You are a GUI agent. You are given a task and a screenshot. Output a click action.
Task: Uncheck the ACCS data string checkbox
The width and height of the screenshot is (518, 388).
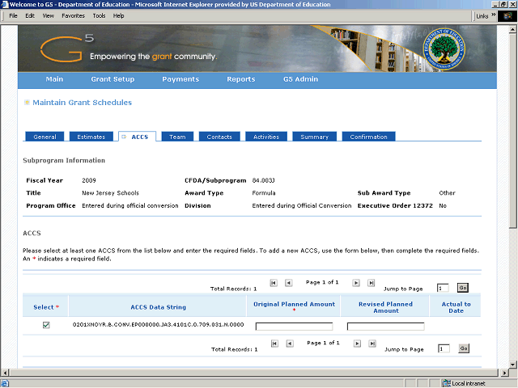pyautogui.click(x=46, y=325)
